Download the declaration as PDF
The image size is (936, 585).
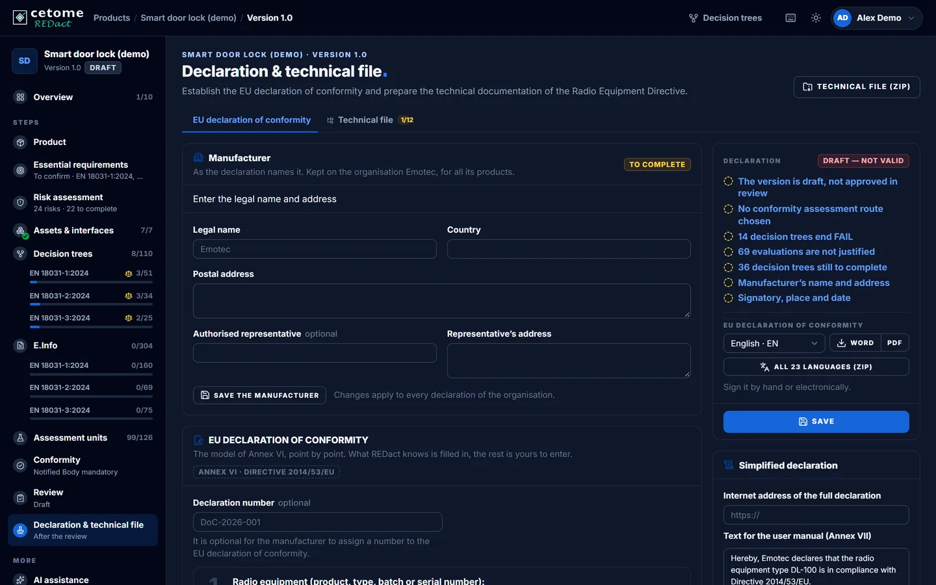(x=895, y=343)
